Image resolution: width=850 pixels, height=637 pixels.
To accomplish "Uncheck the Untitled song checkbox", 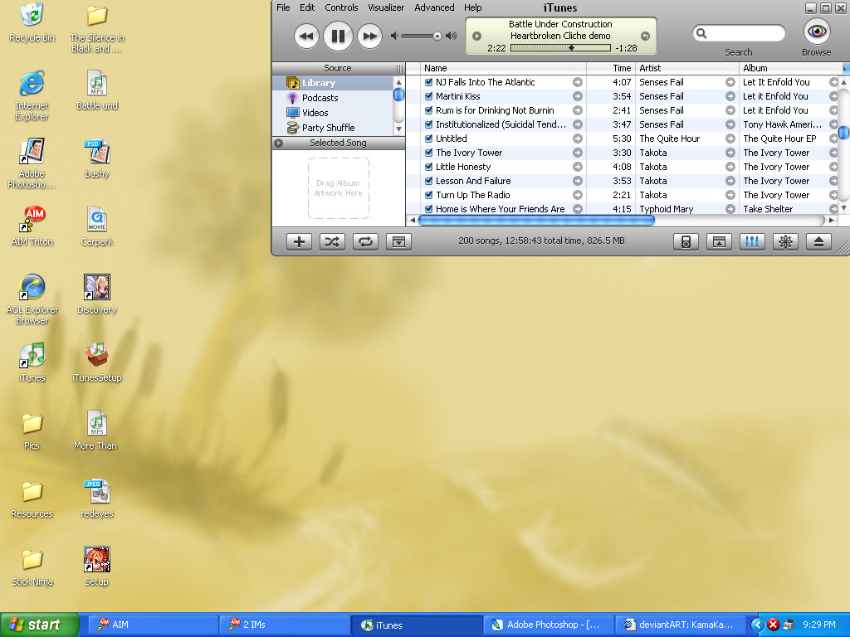I will 429,139.
